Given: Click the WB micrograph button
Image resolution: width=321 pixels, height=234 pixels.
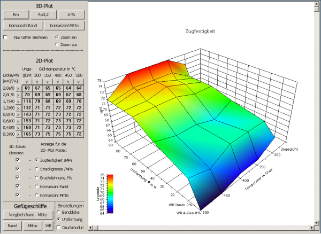Looking at the screenshot, I should click(x=48, y=226).
